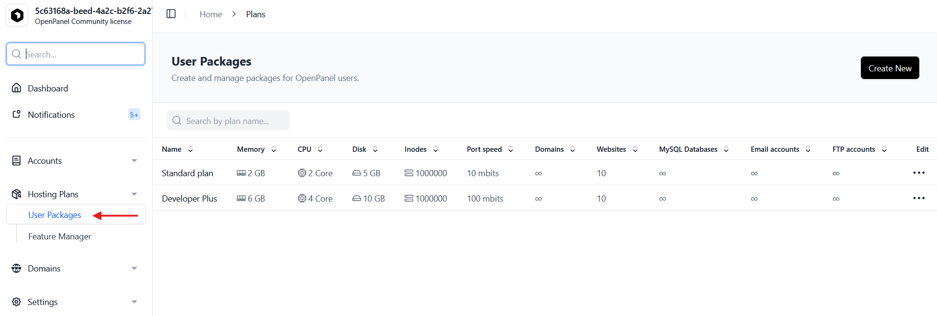Go to Home breadcrumb link

pos(211,14)
